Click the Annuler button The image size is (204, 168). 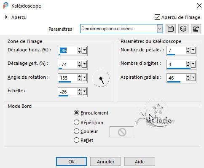coord(105,162)
